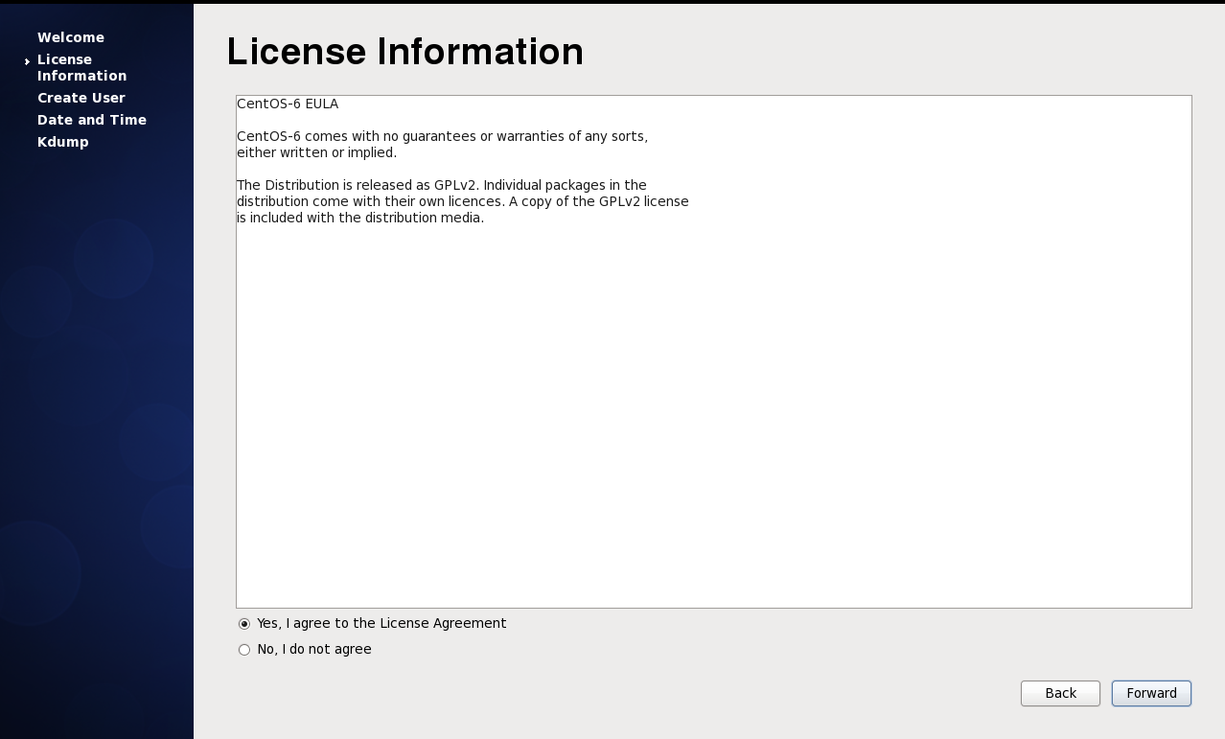Click empty area inside the license text box
1225x739 pixels.
[x=713, y=412]
